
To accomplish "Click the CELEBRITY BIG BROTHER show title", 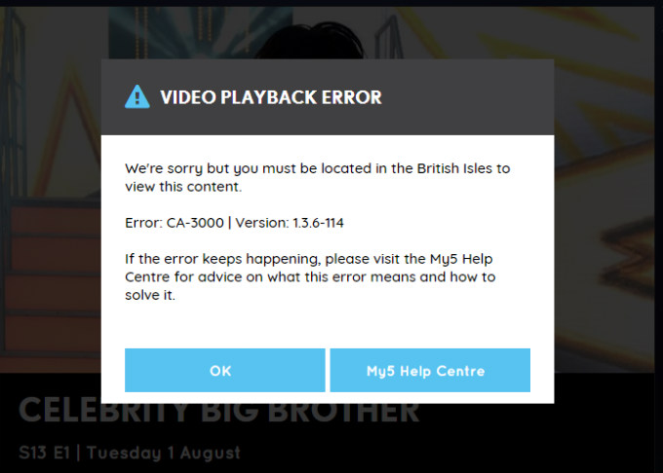I will (x=219, y=411).
